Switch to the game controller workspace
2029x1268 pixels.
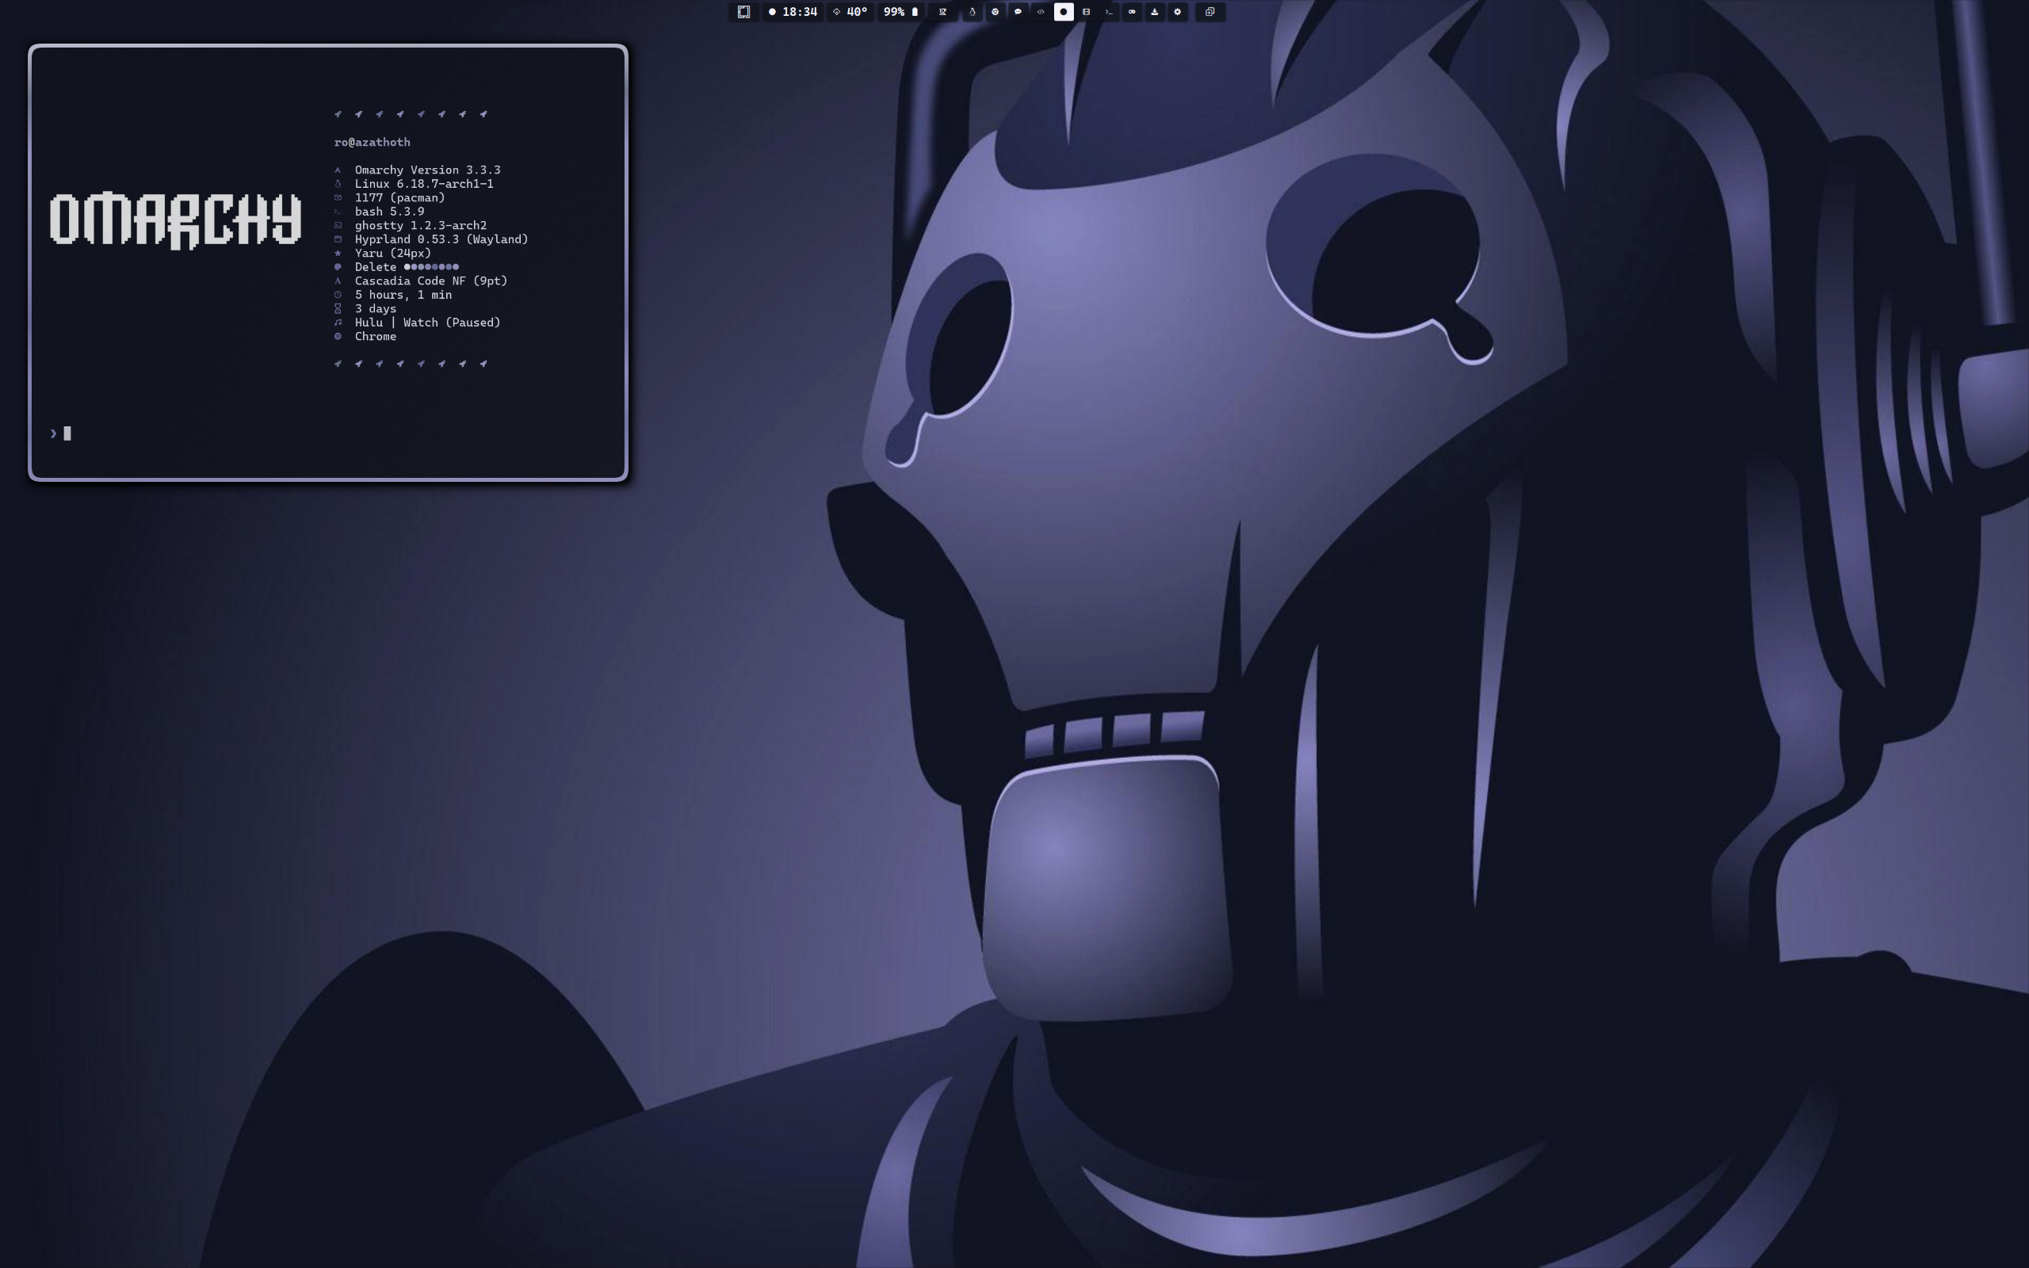(x=1132, y=12)
